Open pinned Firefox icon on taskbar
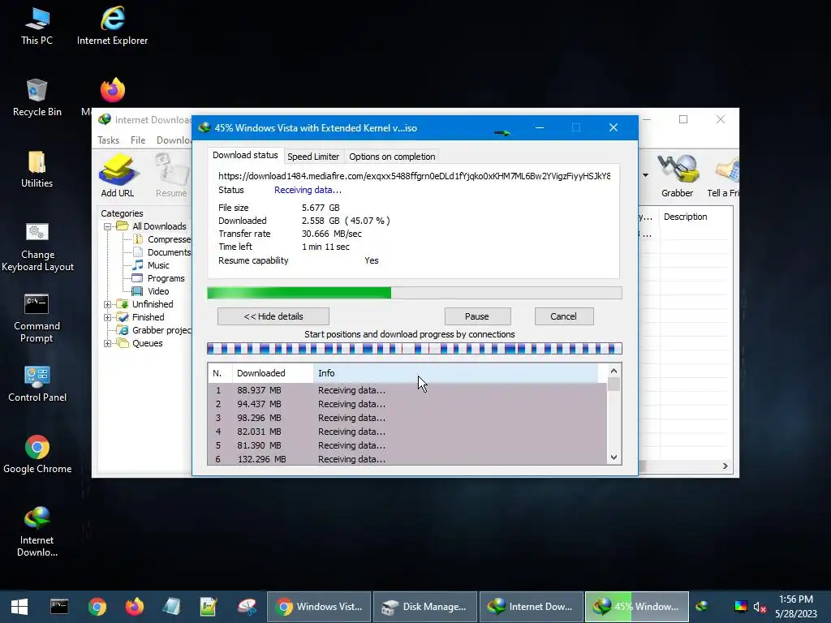Viewport: 831px width, 623px height. (135, 607)
